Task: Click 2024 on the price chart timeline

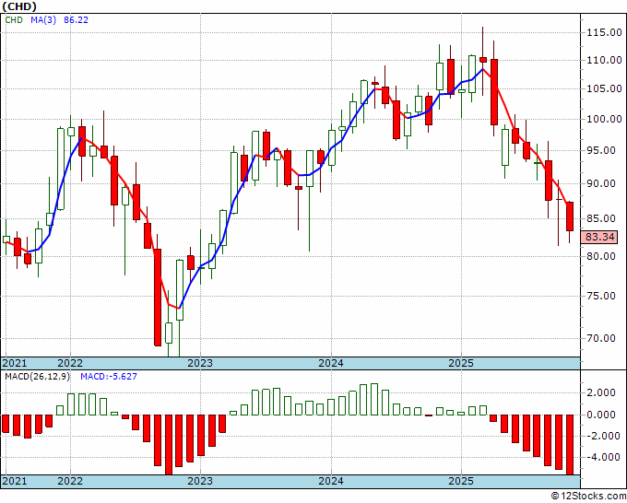Action: coord(331,363)
